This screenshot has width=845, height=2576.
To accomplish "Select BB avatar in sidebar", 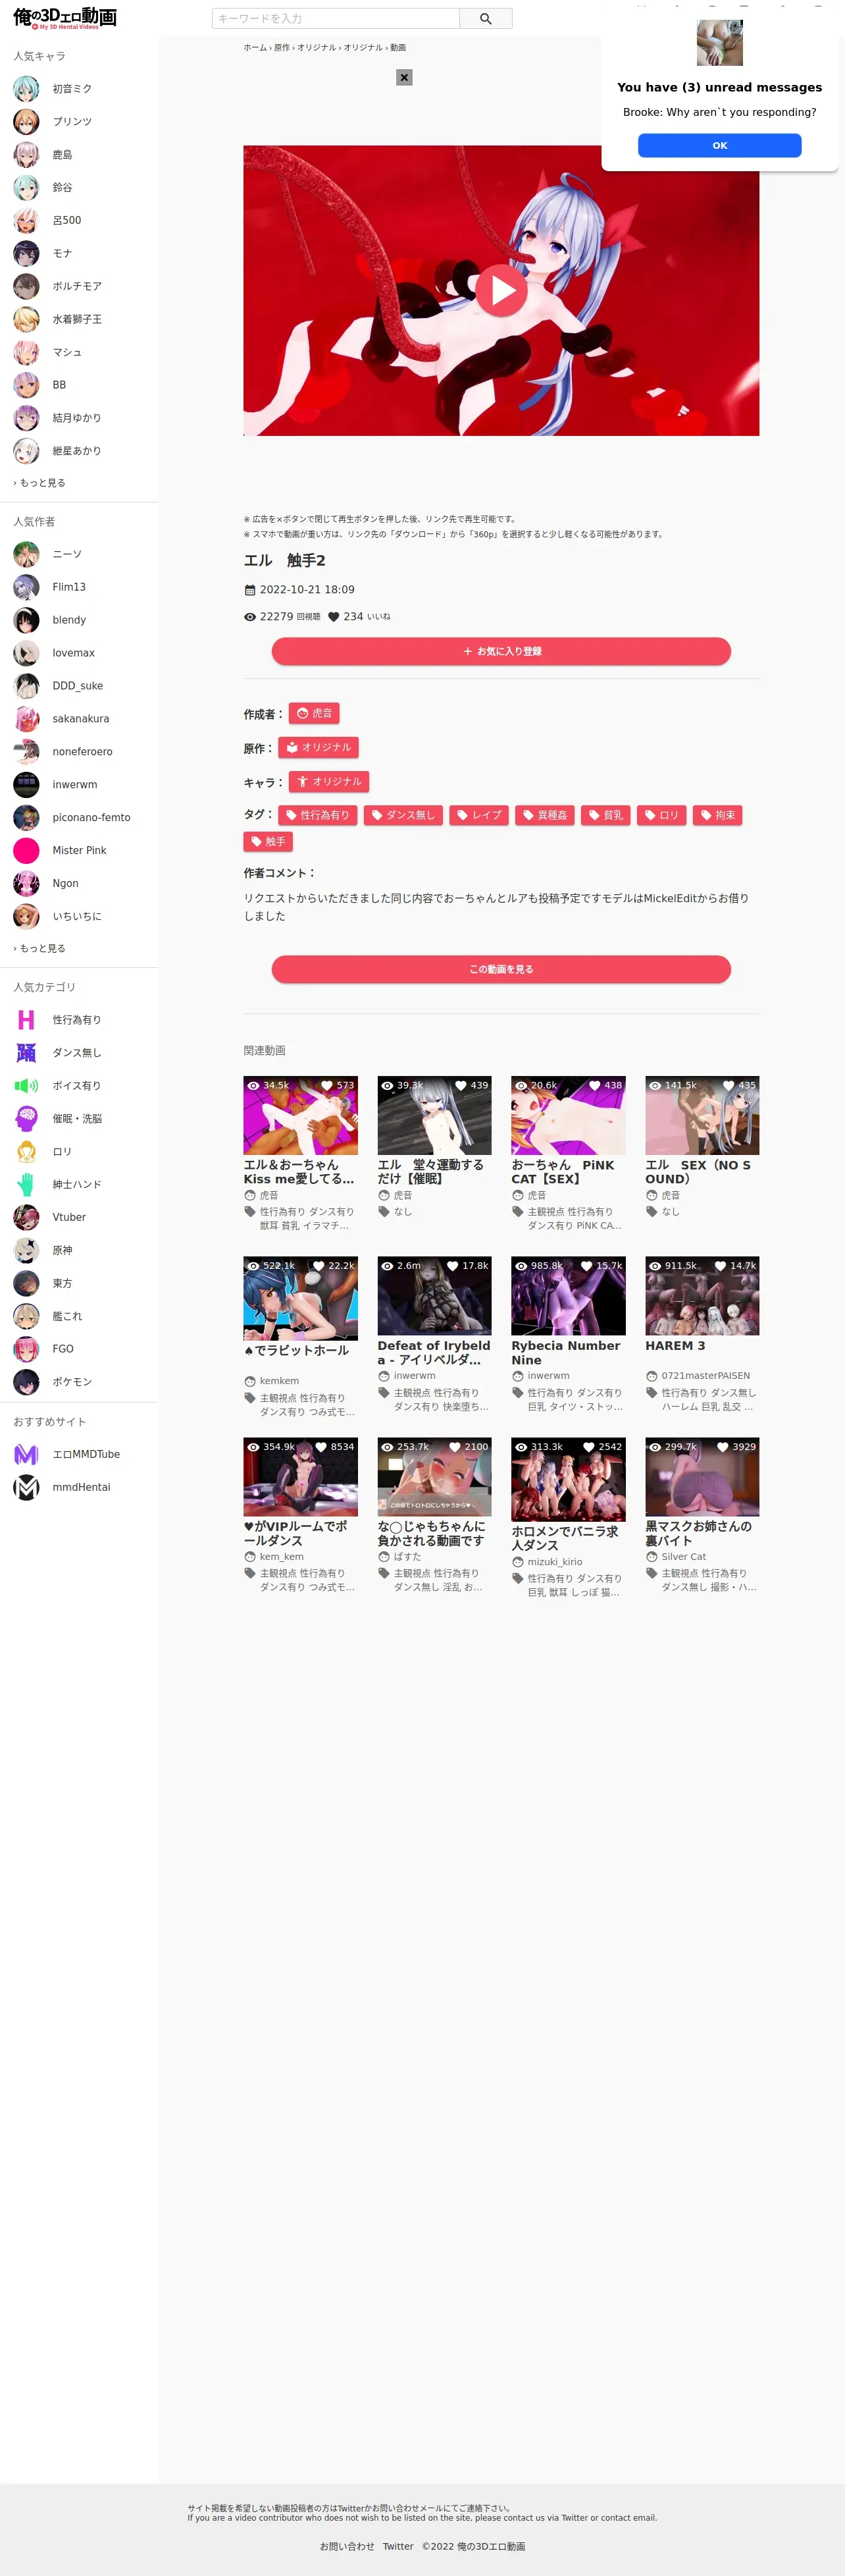I will tap(26, 385).
